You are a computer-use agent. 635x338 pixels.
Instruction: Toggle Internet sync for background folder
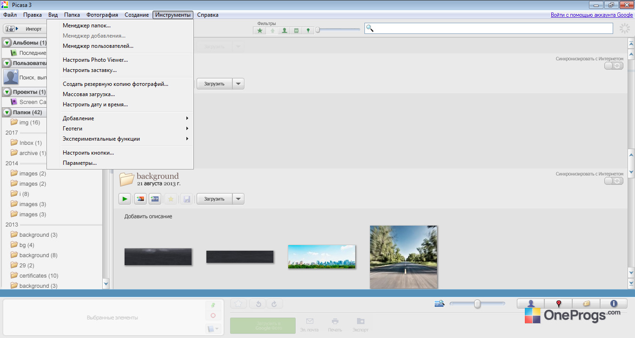click(x=614, y=181)
